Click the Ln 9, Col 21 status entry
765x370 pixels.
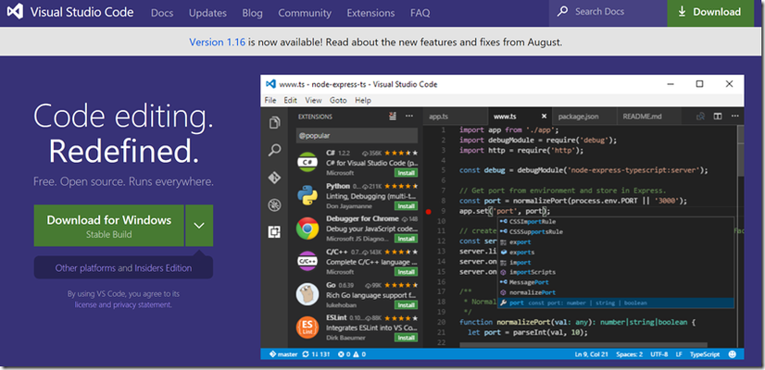click(591, 354)
